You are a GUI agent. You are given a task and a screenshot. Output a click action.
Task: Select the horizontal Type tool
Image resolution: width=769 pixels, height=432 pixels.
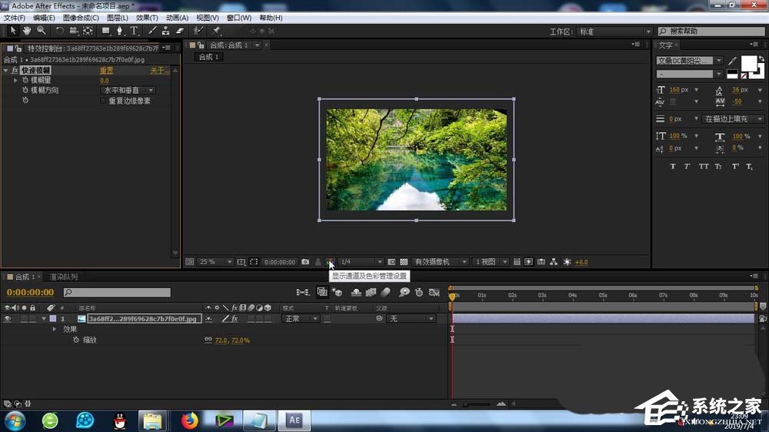pyautogui.click(x=134, y=31)
